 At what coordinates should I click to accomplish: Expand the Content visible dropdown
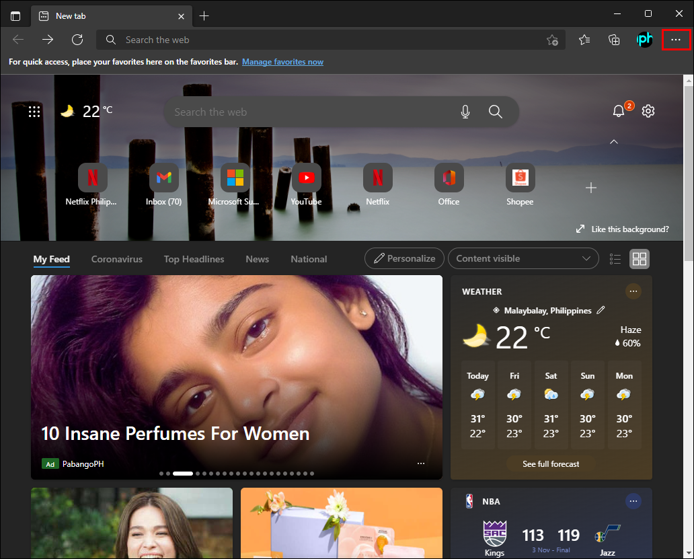pyautogui.click(x=523, y=259)
